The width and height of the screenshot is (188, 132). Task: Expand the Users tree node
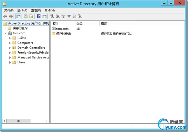(10, 62)
